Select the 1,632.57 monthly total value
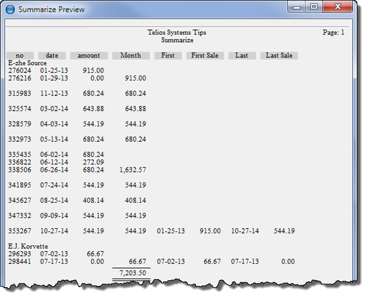The height and width of the screenshot is (298, 366). [x=133, y=170]
